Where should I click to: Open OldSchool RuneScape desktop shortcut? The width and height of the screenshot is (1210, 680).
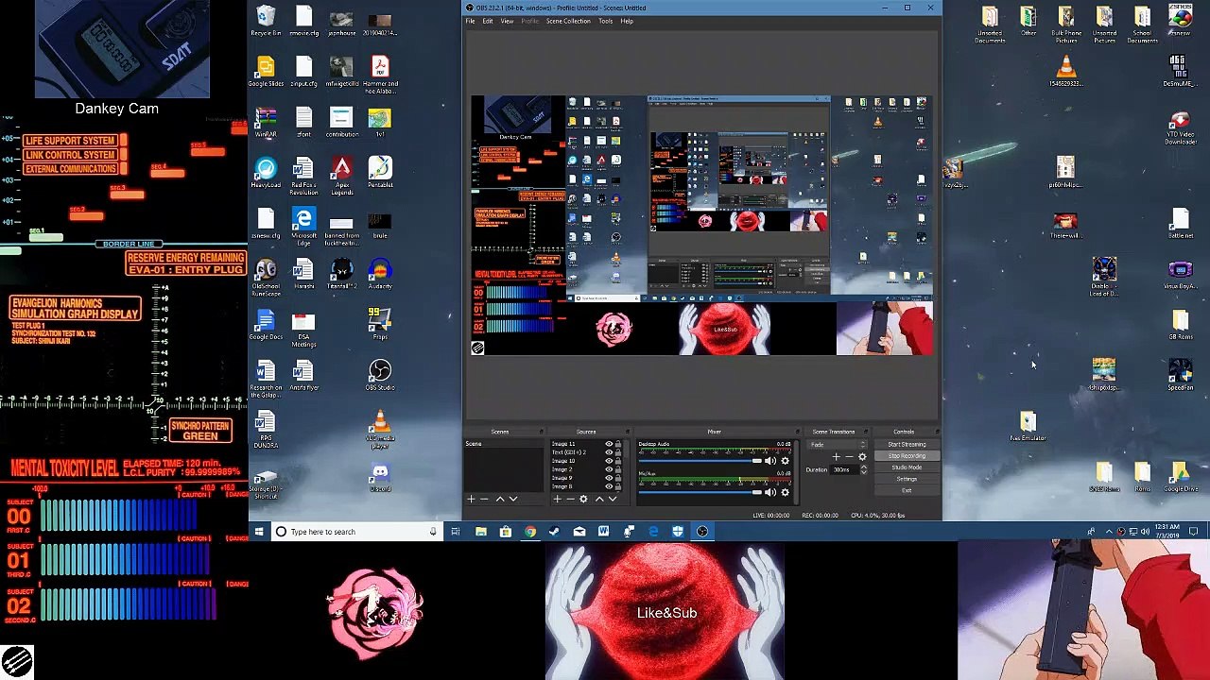pos(266,275)
